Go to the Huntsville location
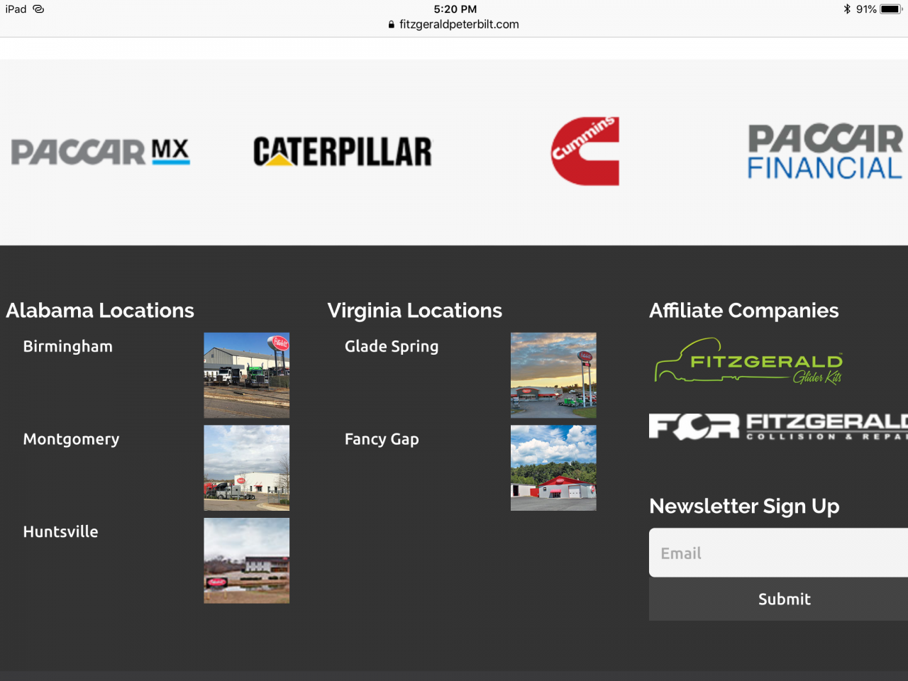 tap(61, 531)
